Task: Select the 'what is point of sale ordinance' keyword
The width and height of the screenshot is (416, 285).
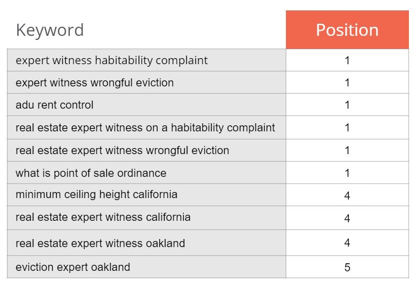Action: [91, 173]
